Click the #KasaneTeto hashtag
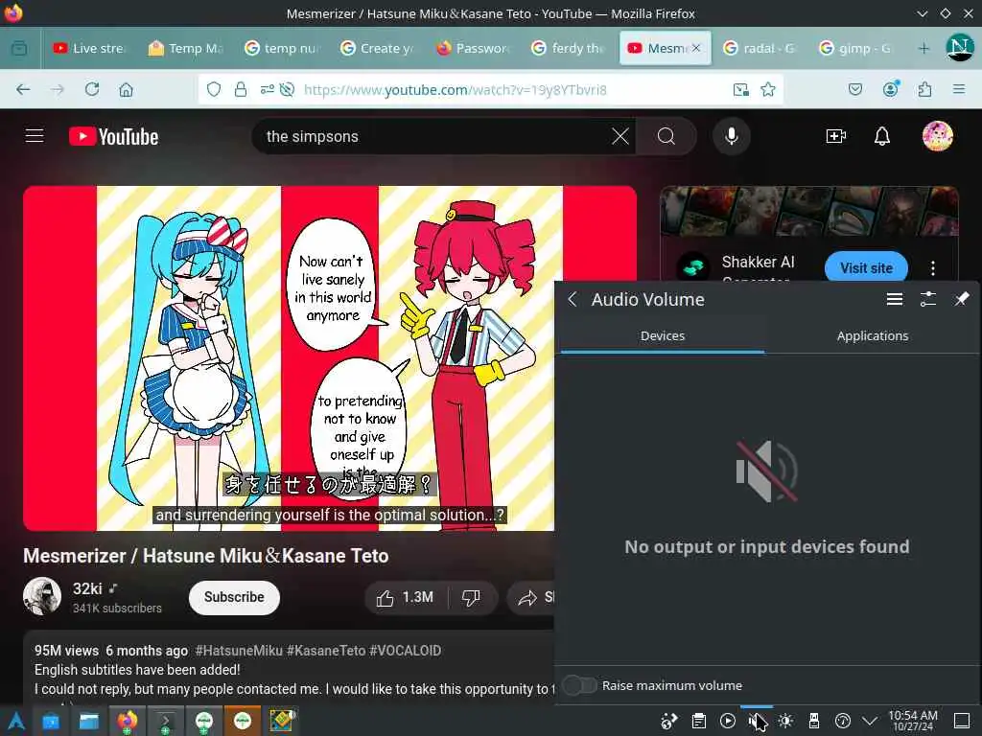The width and height of the screenshot is (982, 736). (326, 651)
